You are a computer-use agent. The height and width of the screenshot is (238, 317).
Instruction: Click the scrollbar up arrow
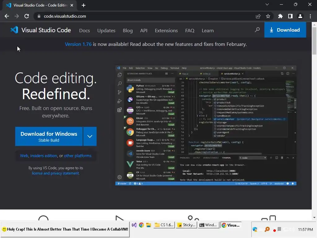(314, 25)
